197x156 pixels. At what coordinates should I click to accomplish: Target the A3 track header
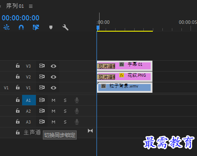coord(28,122)
